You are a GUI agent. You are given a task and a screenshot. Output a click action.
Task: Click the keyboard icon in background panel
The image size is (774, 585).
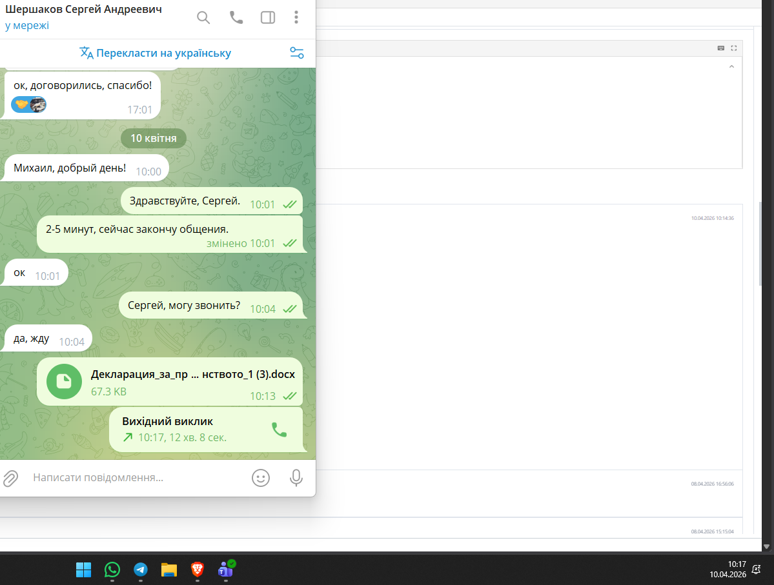click(720, 48)
